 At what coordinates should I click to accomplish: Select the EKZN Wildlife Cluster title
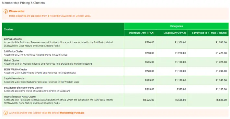[16, 70]
